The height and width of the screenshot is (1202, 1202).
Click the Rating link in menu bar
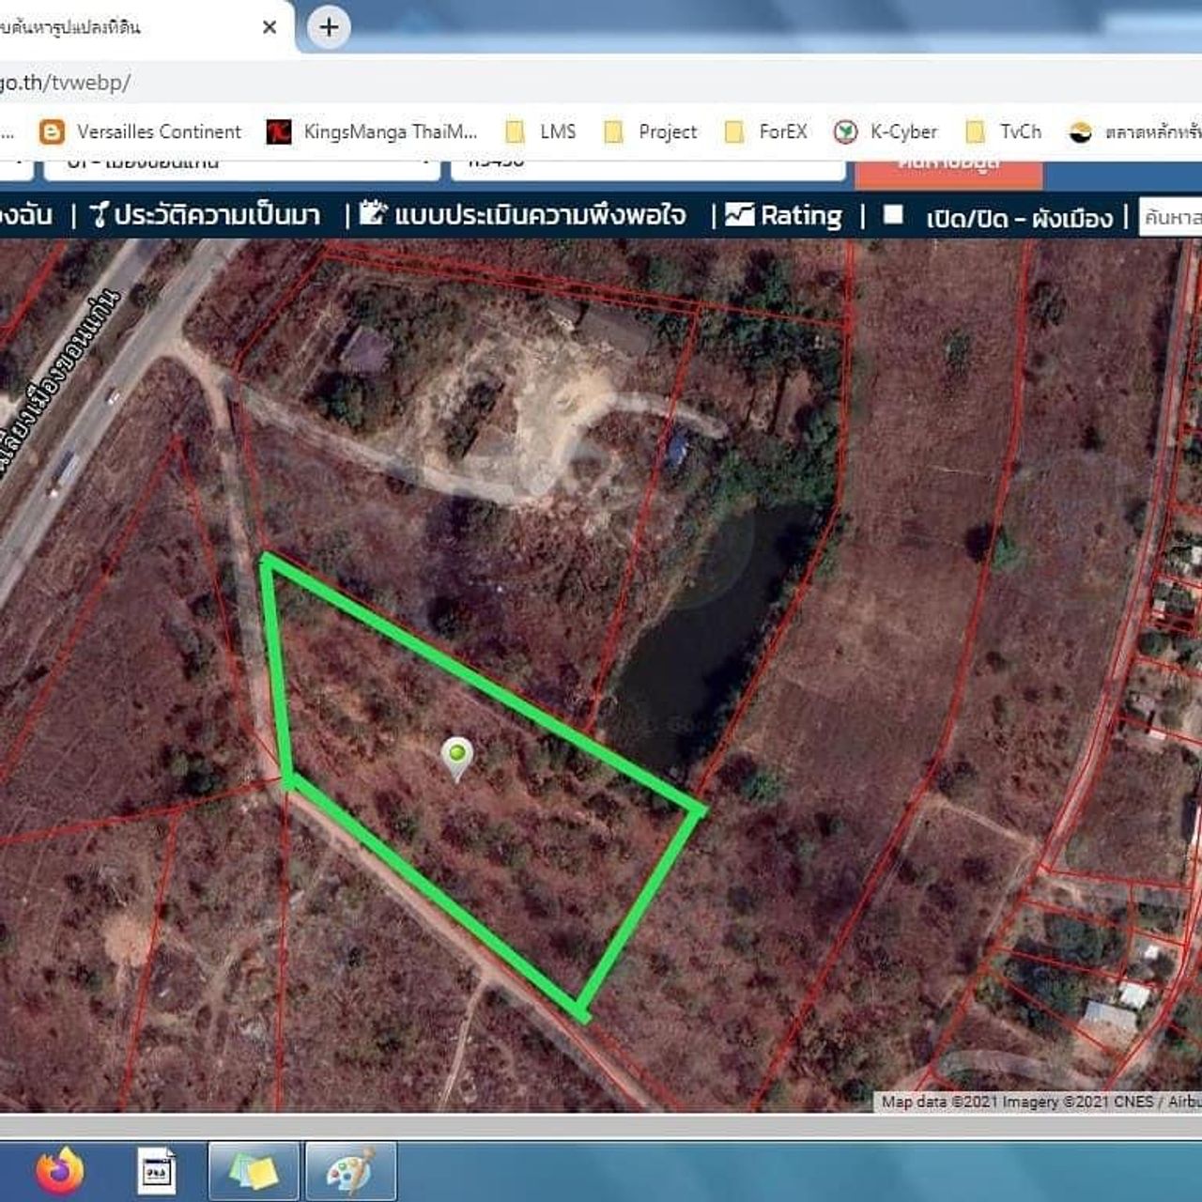(785, 215)
